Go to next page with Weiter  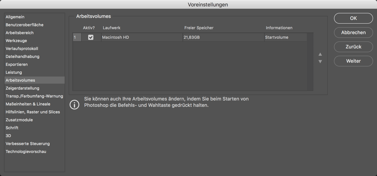[x=353, y=61]
